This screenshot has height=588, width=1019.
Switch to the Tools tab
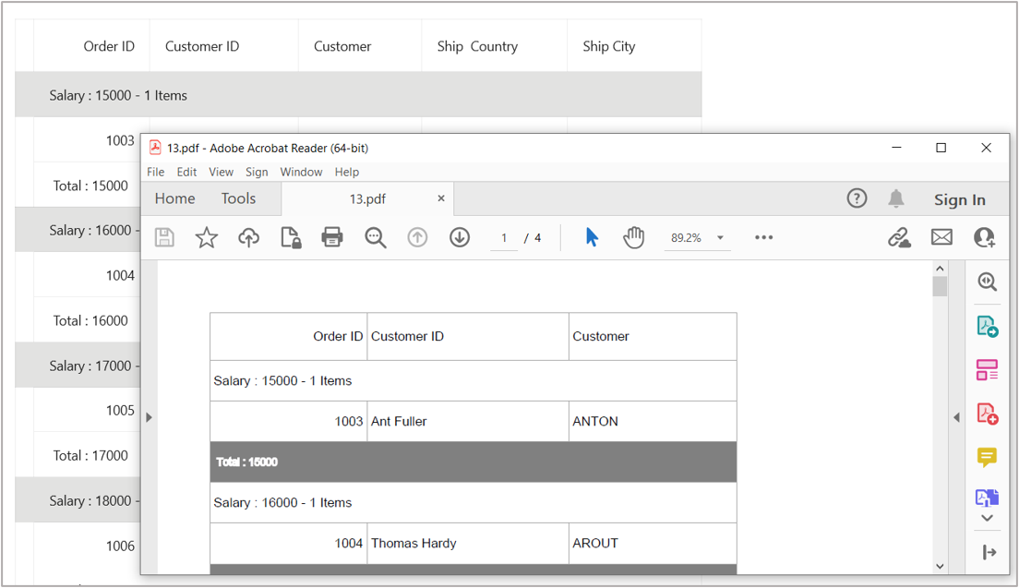(x=238, y=198)
